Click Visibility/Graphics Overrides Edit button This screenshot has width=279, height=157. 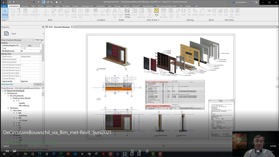pyautogui.click(x=30, y=46)
